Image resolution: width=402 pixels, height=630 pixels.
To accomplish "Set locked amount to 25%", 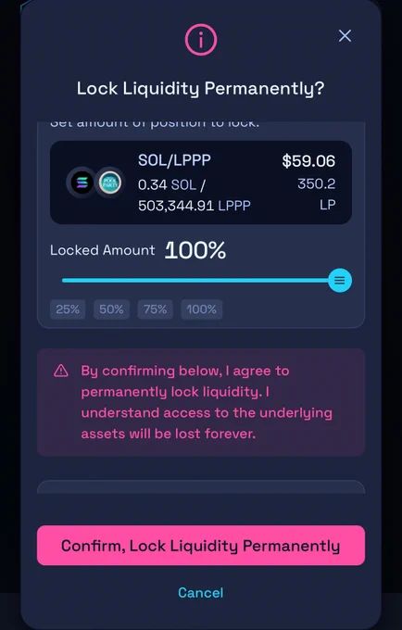I will 68,309.
